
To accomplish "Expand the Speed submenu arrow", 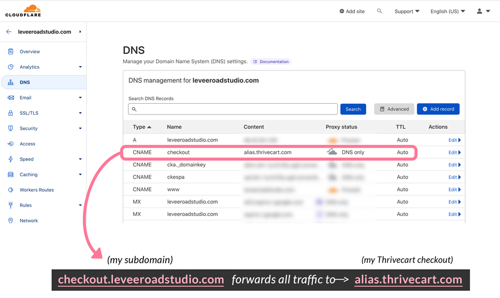I will 81,159.
